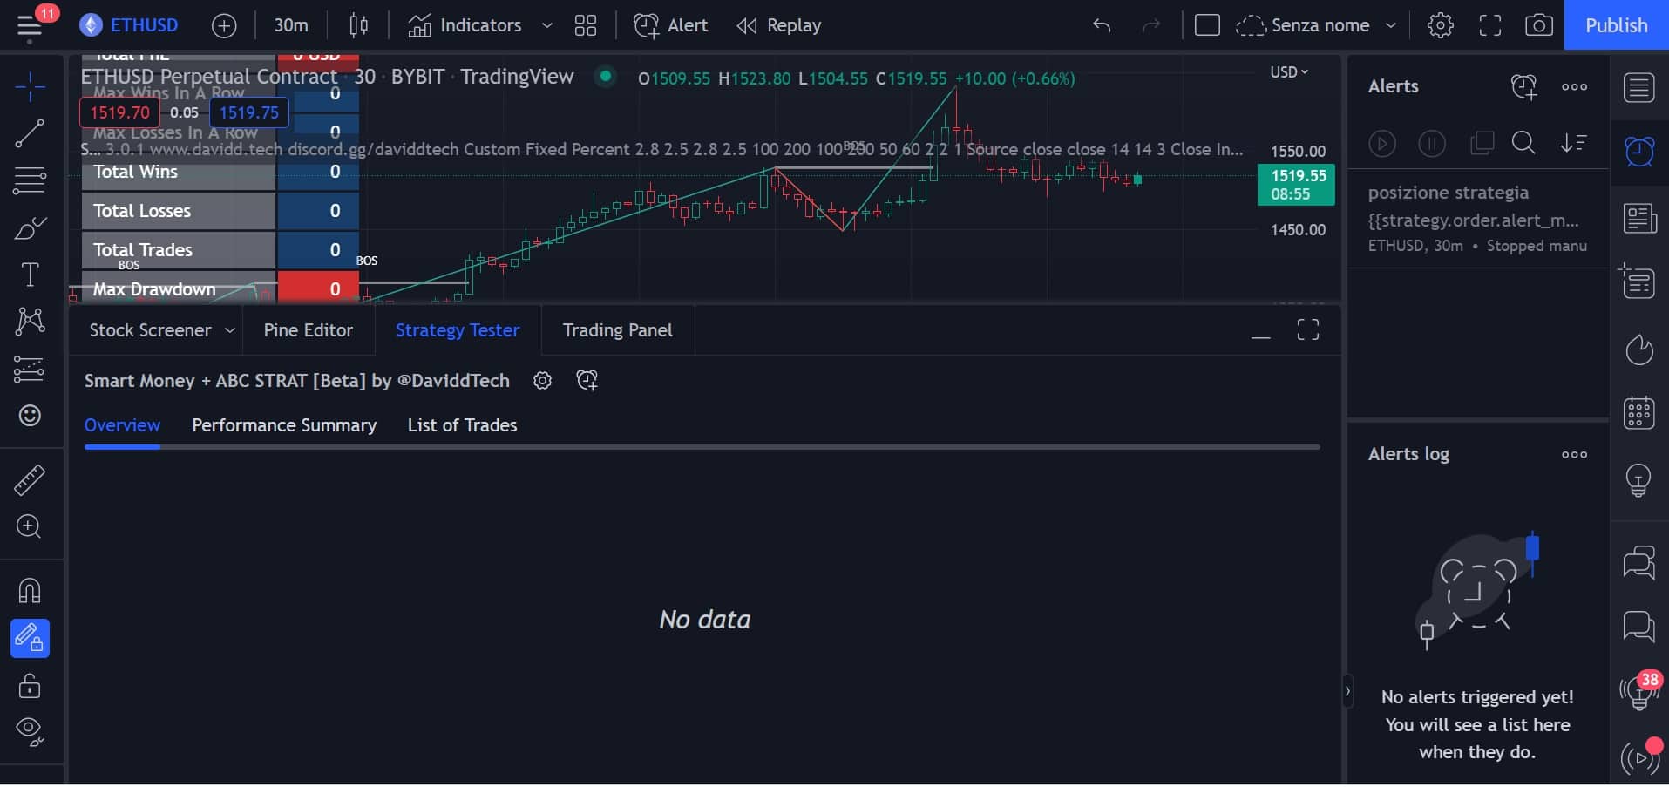Open the USD currency dropdown
The width and height of the screenshot is (1669, 787).
pos(1289,72)
